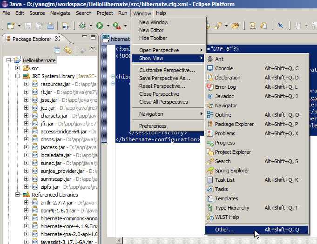Open Package Explorer view menu triangle

(93, 48)
